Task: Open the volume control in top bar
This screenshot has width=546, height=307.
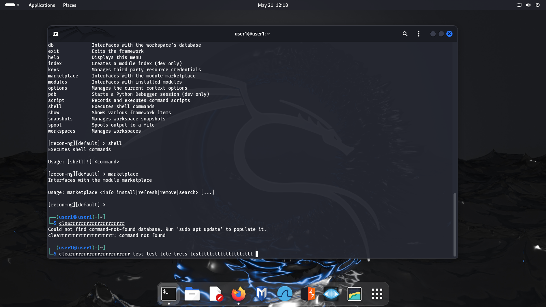Action: pos(528,5)
